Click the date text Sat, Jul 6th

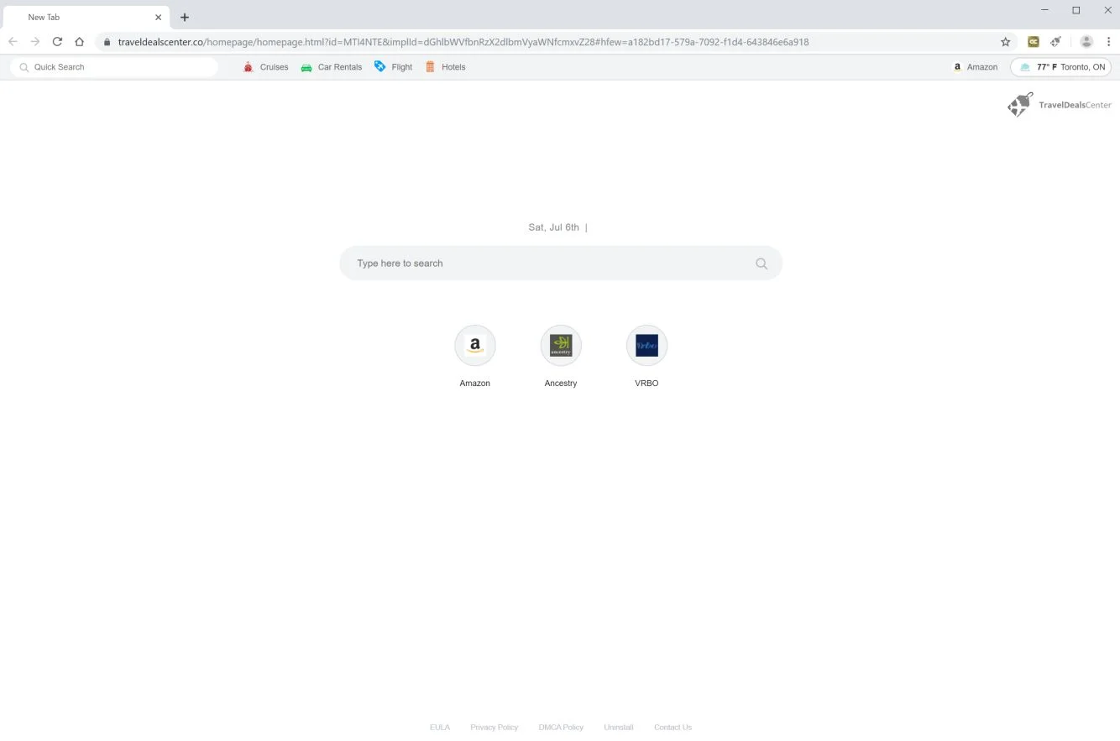click(x=554, y=227)
